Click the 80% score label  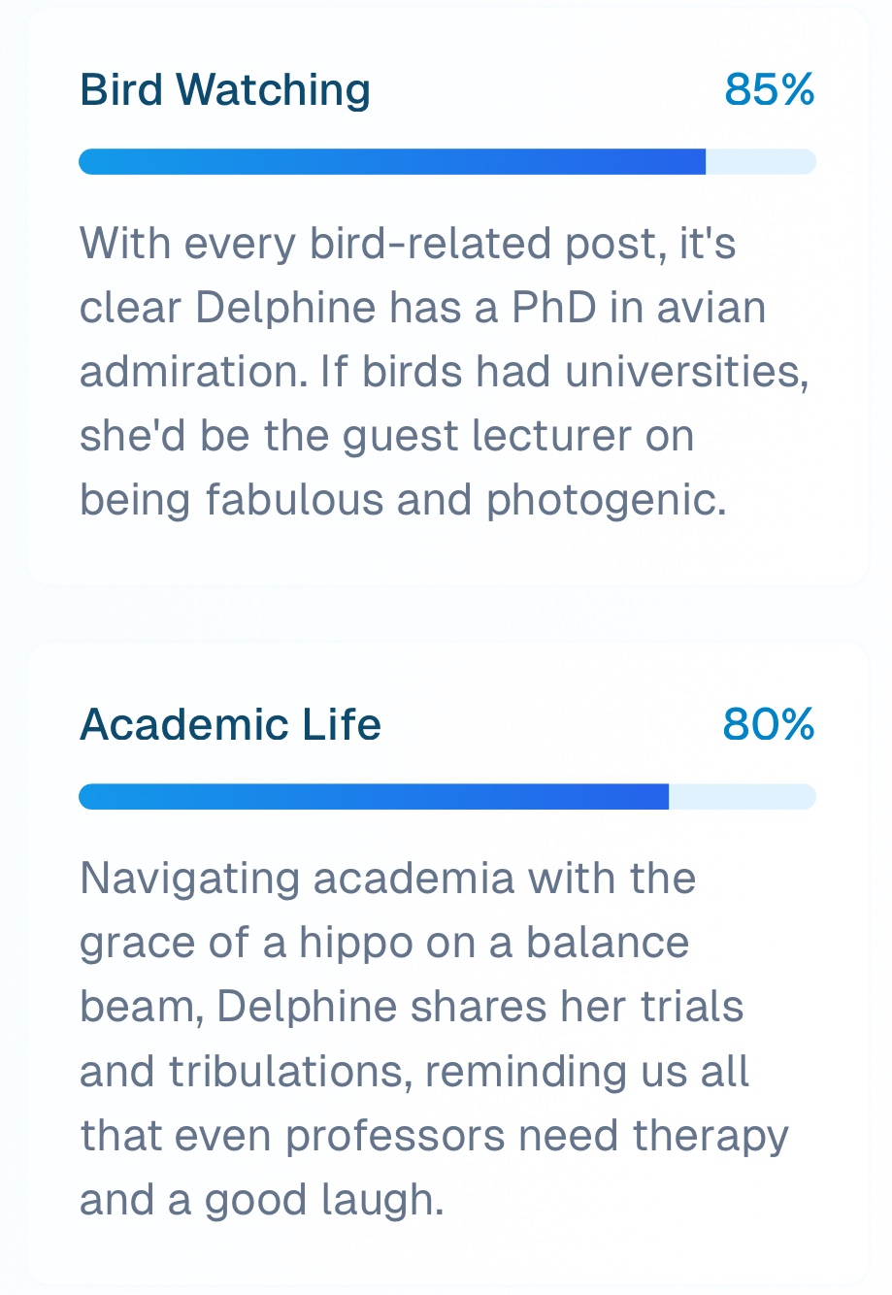(768, 725)
